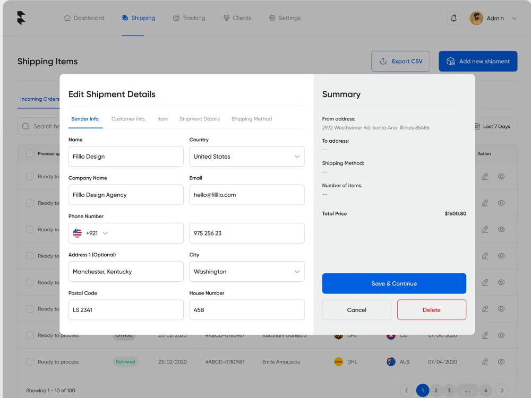The height and width of the screenshot is (398, 531).
Task: Go to next page arrow in pagination
Action: click(502, 390)
